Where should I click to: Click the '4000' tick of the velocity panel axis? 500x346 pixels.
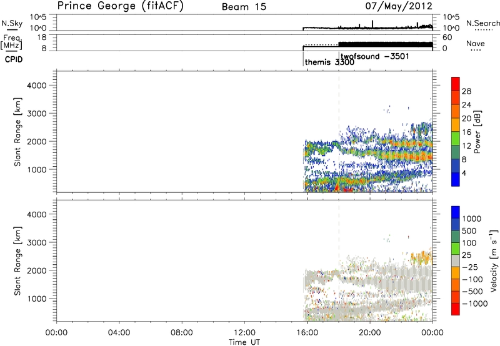36,214
